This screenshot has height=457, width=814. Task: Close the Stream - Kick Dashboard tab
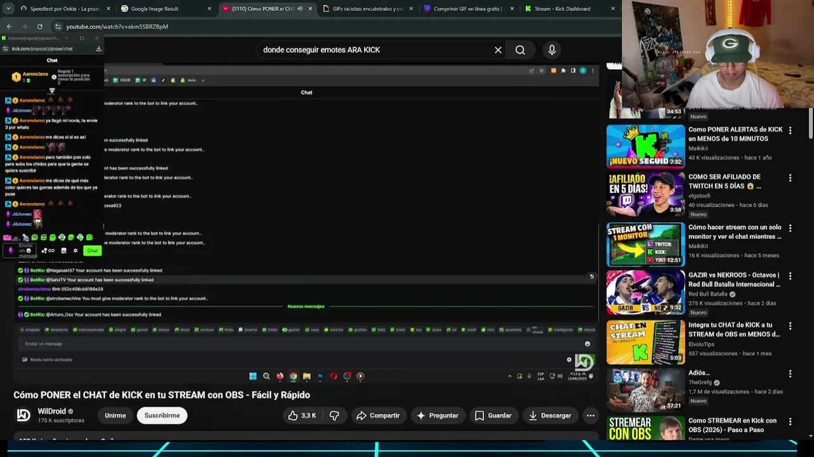(x=613, y=9)
